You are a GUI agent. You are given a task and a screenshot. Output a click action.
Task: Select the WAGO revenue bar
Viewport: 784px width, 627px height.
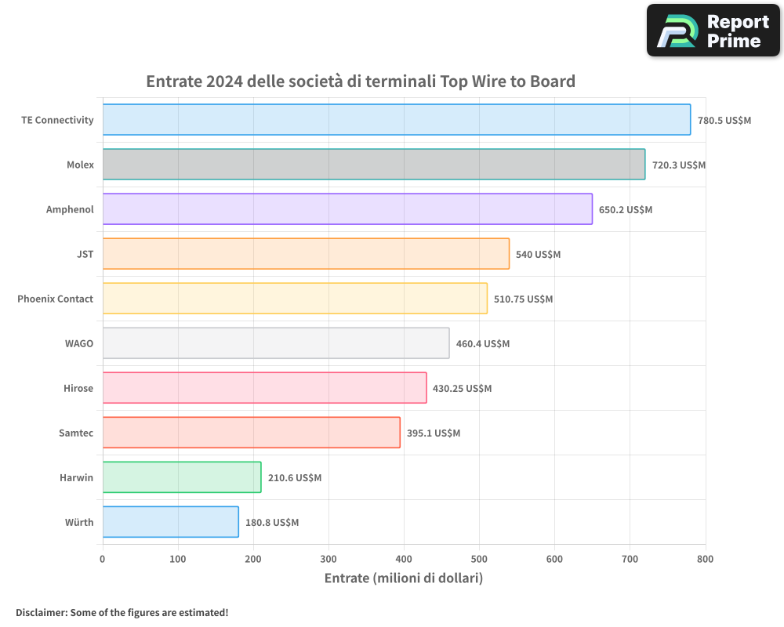275,343
